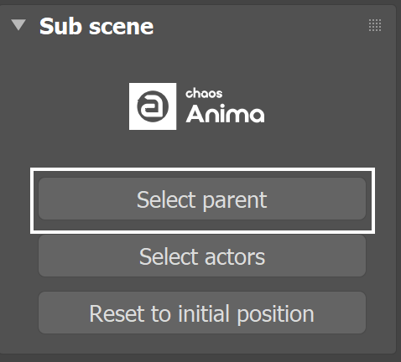Toggle the Sub scene panel header bar
Screen dimensions: 401x362
[x=198, y=26]
